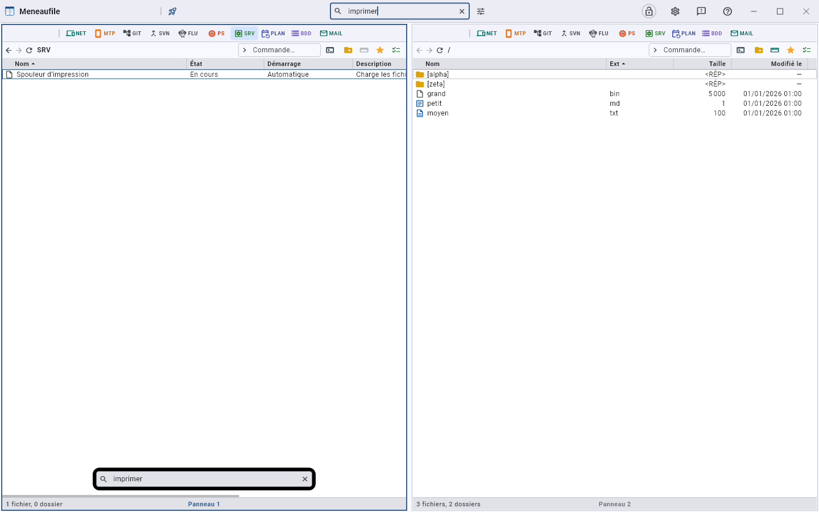Select PLAN tab in right panel
The image size is (819, 512).
point(684,34)
